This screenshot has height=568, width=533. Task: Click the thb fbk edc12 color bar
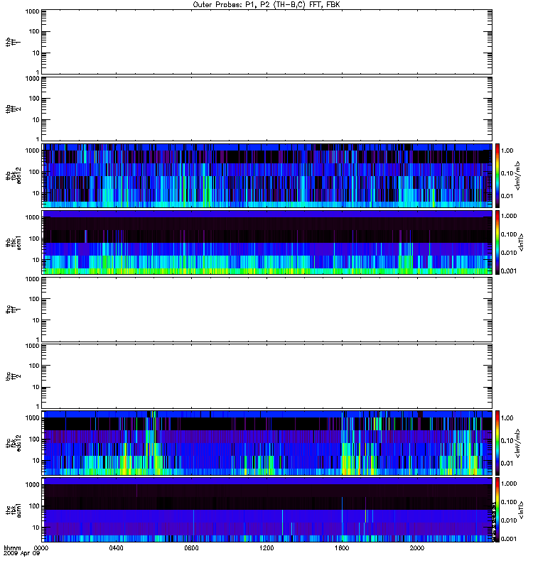(x=497, y=175)
